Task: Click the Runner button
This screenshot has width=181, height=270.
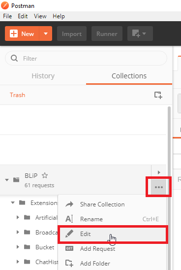Action: coord(107,34)
